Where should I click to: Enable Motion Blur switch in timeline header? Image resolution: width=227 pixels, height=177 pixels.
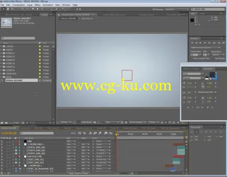tap(100, 133)
